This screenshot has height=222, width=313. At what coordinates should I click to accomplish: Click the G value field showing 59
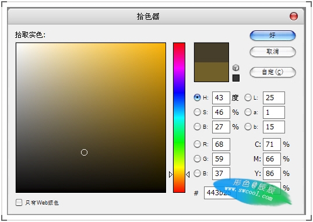point(221,159)
